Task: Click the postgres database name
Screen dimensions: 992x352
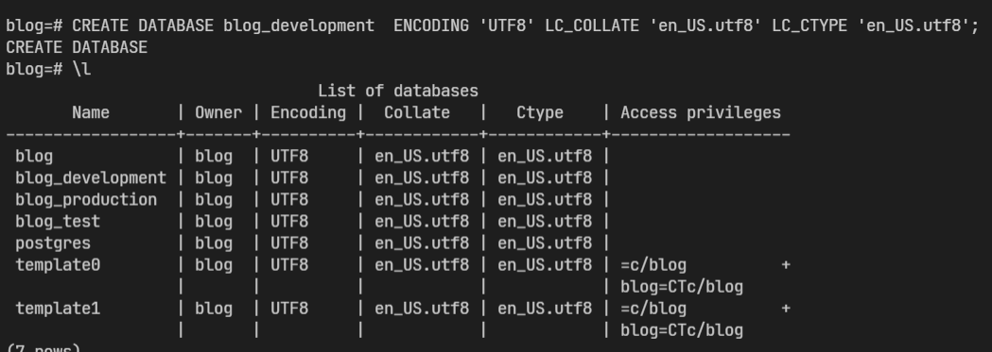Action: coord(53,243)
